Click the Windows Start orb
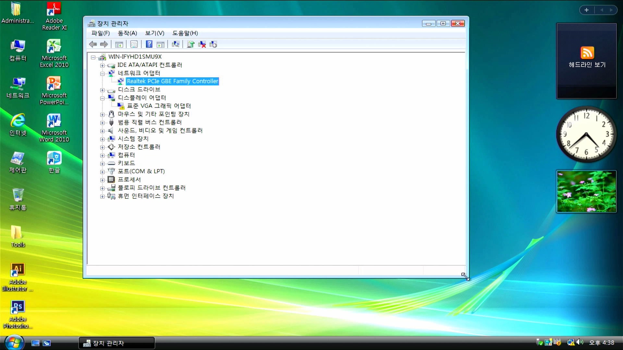 click(x=14, y=343)
